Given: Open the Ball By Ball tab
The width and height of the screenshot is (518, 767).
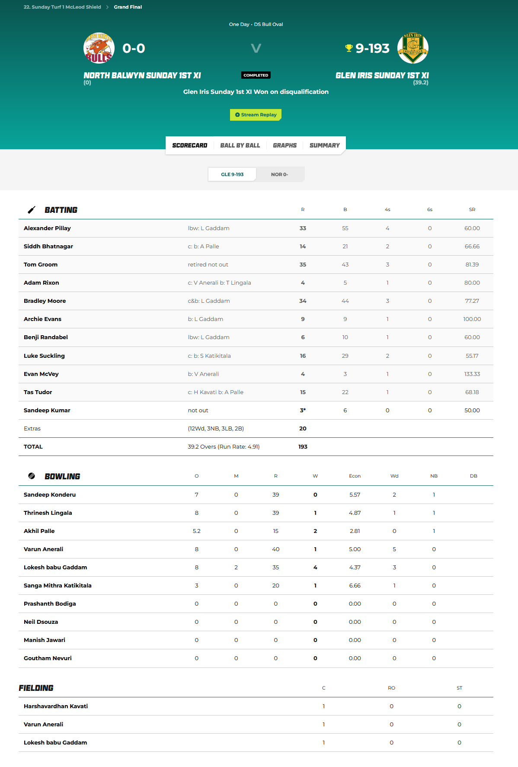Looking at the screenshot, I should 240,145.
